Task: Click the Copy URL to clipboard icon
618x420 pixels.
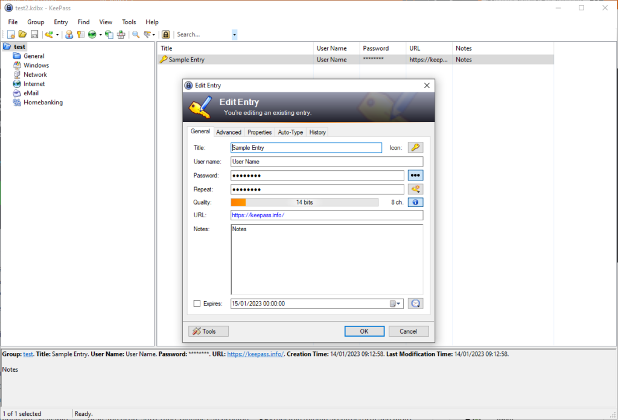Action: point(109,34)
